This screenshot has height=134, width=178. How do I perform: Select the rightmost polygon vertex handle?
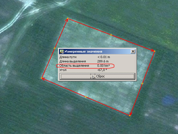tap(154, 51)
